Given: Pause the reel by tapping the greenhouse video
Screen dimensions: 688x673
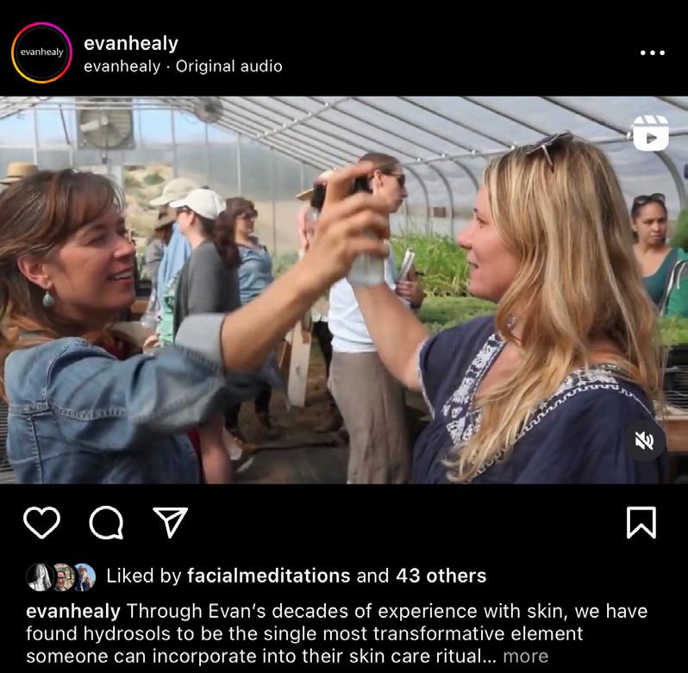Looking at the screenshot, I should (x=344, y=290).
